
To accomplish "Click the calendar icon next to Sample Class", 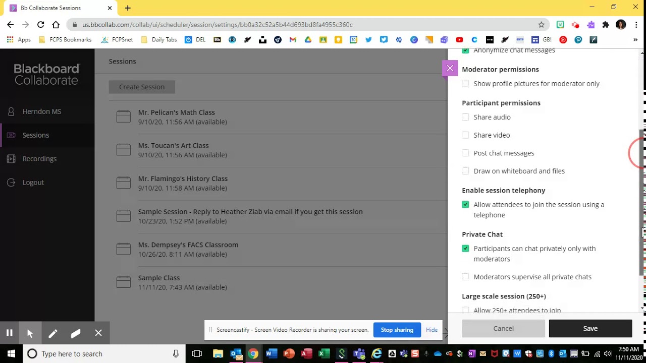I will [124, 282].
